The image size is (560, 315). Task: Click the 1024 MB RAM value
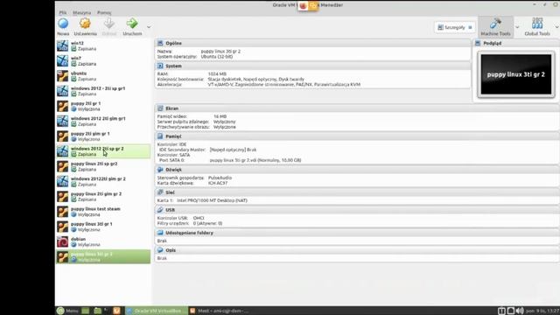[x=217, y=73]
